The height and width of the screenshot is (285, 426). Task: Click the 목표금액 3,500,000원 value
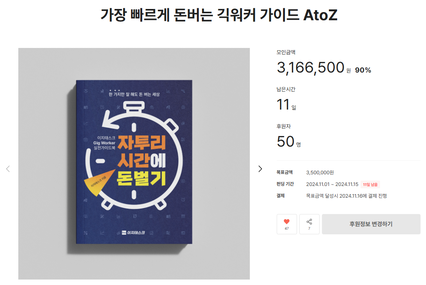(320, 173)
